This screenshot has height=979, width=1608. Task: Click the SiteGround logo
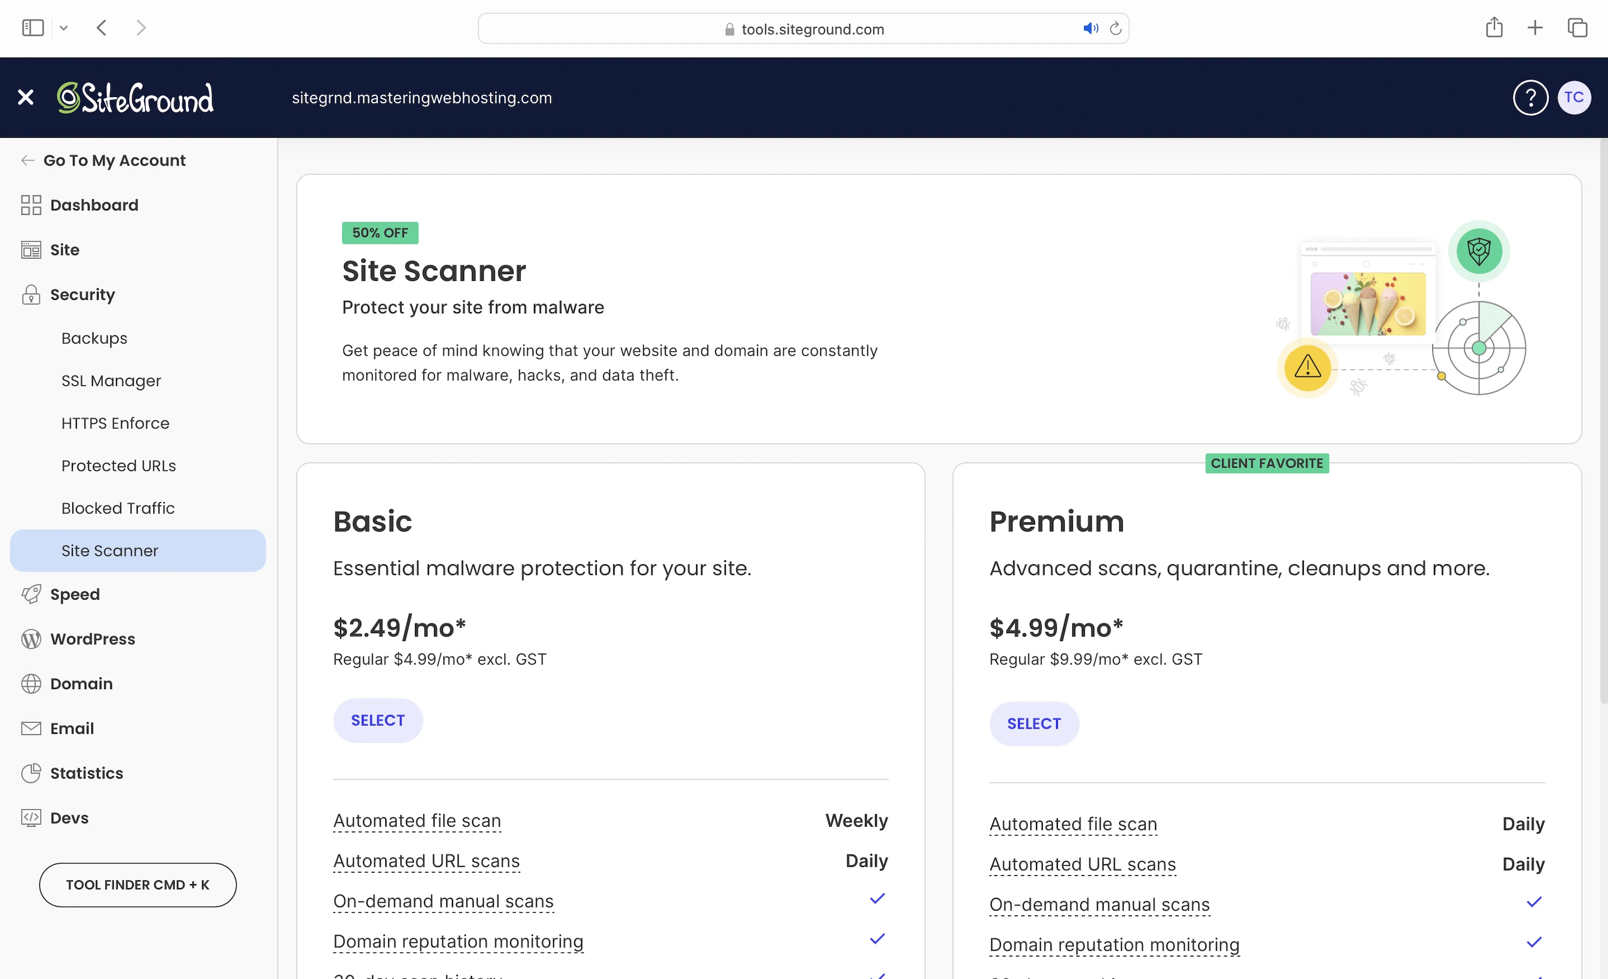(135, 98)
